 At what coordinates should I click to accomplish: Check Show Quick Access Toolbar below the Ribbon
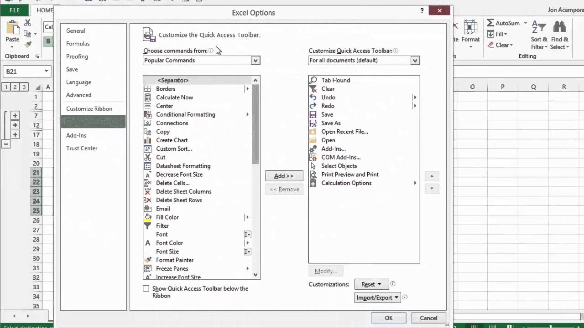pos(146,288)
